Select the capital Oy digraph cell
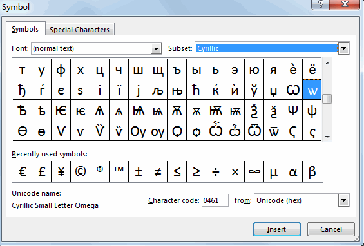This screenshot has height=246, width=364. click(x=139, y=131)
